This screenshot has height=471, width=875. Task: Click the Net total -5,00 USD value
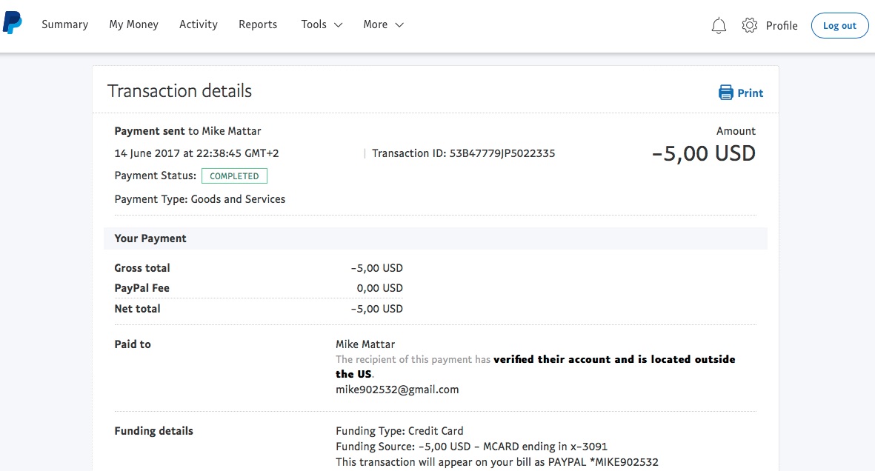tap(376, 309)
